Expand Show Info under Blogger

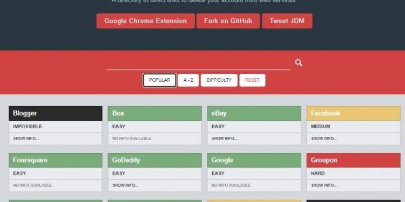(x=26, y=138)
